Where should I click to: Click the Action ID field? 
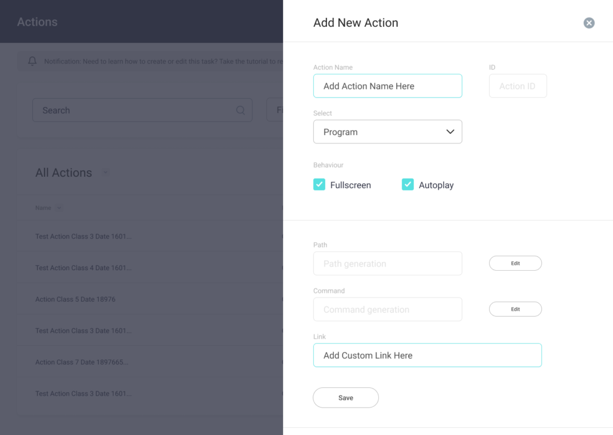tap(517, 86)
